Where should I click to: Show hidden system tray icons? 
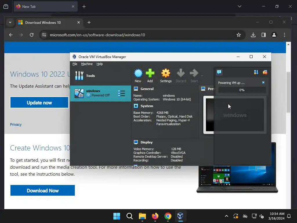[226, 216]
